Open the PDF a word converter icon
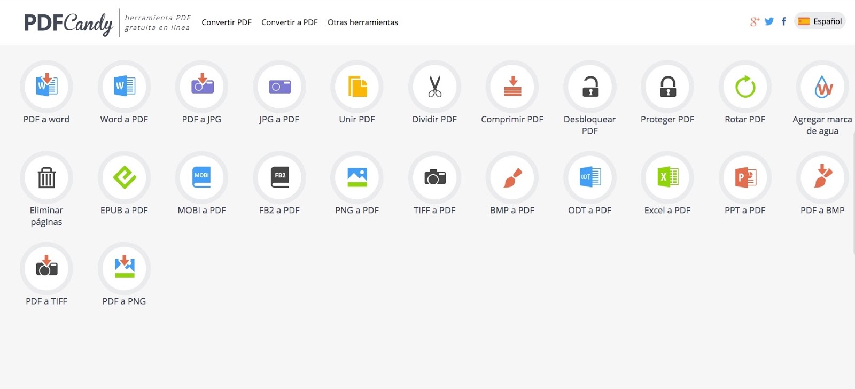Screen dimensions: 855x389 click(x=46, y=87)
